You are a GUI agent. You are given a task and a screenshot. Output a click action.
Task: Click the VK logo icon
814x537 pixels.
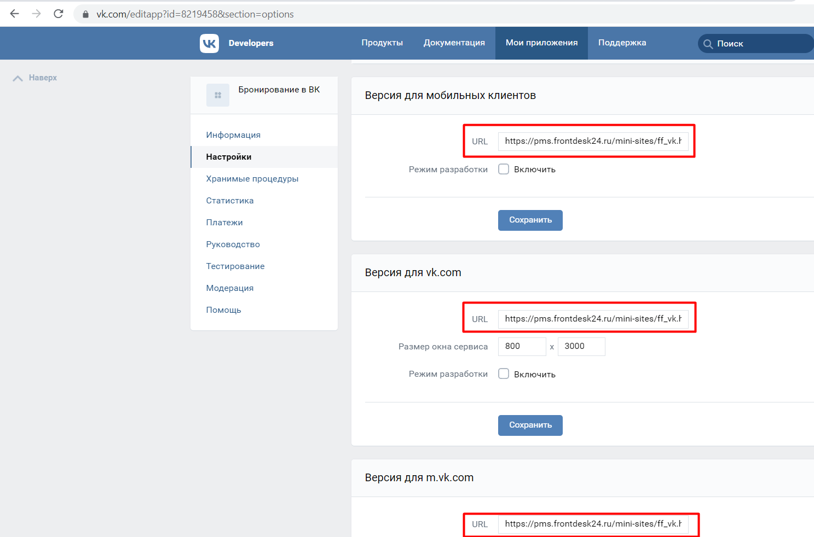click(209, 43)
